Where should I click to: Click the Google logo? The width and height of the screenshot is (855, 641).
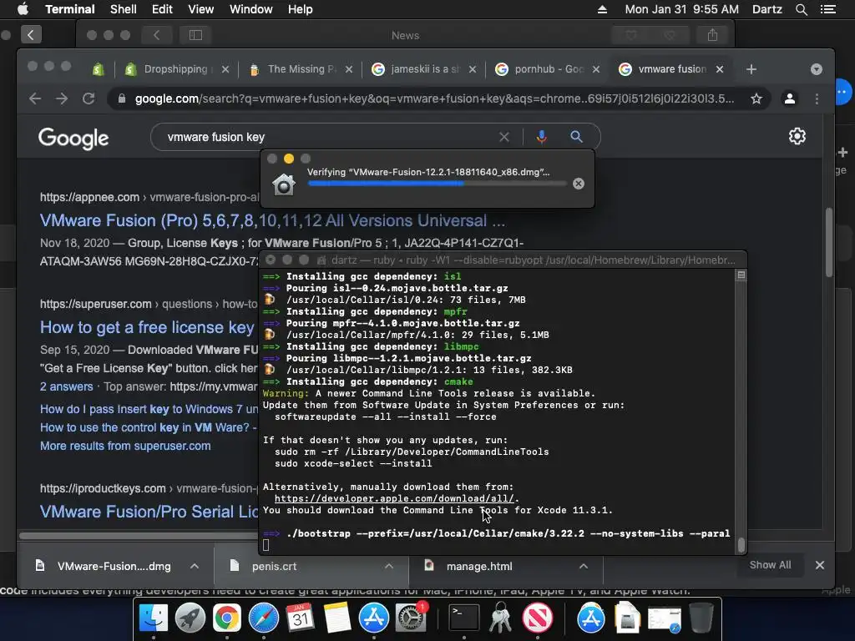tap(73, 139)
